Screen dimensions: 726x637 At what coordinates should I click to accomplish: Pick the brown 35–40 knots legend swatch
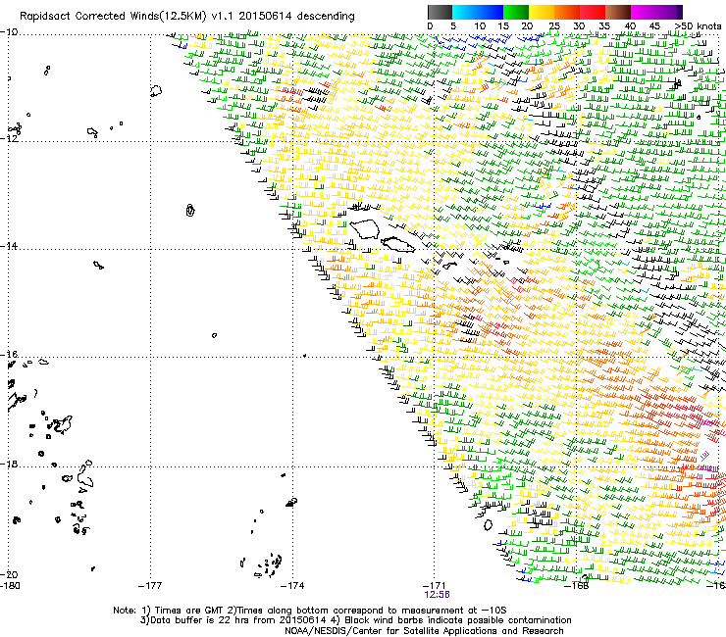pos(618,12)
